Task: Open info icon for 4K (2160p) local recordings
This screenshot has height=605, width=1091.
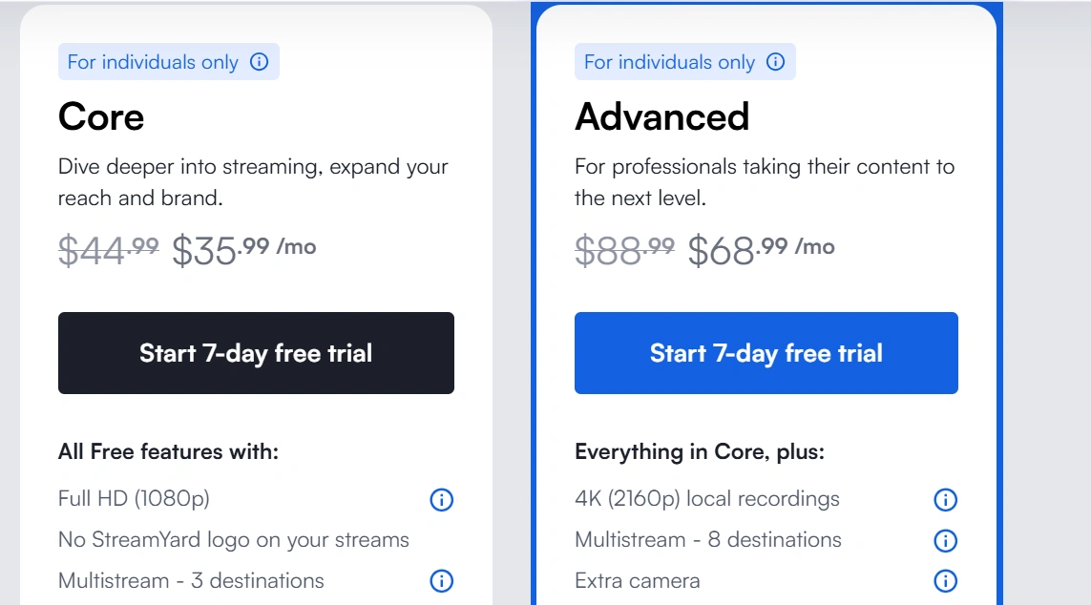Action: (x=944, y=499)
